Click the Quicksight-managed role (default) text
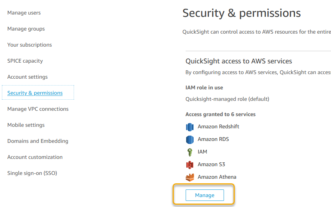This screenshot has width=331, height=207. click(227, 99)
